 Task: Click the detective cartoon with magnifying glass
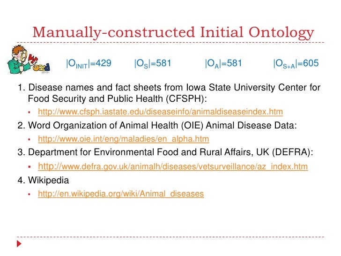(29, 59)
